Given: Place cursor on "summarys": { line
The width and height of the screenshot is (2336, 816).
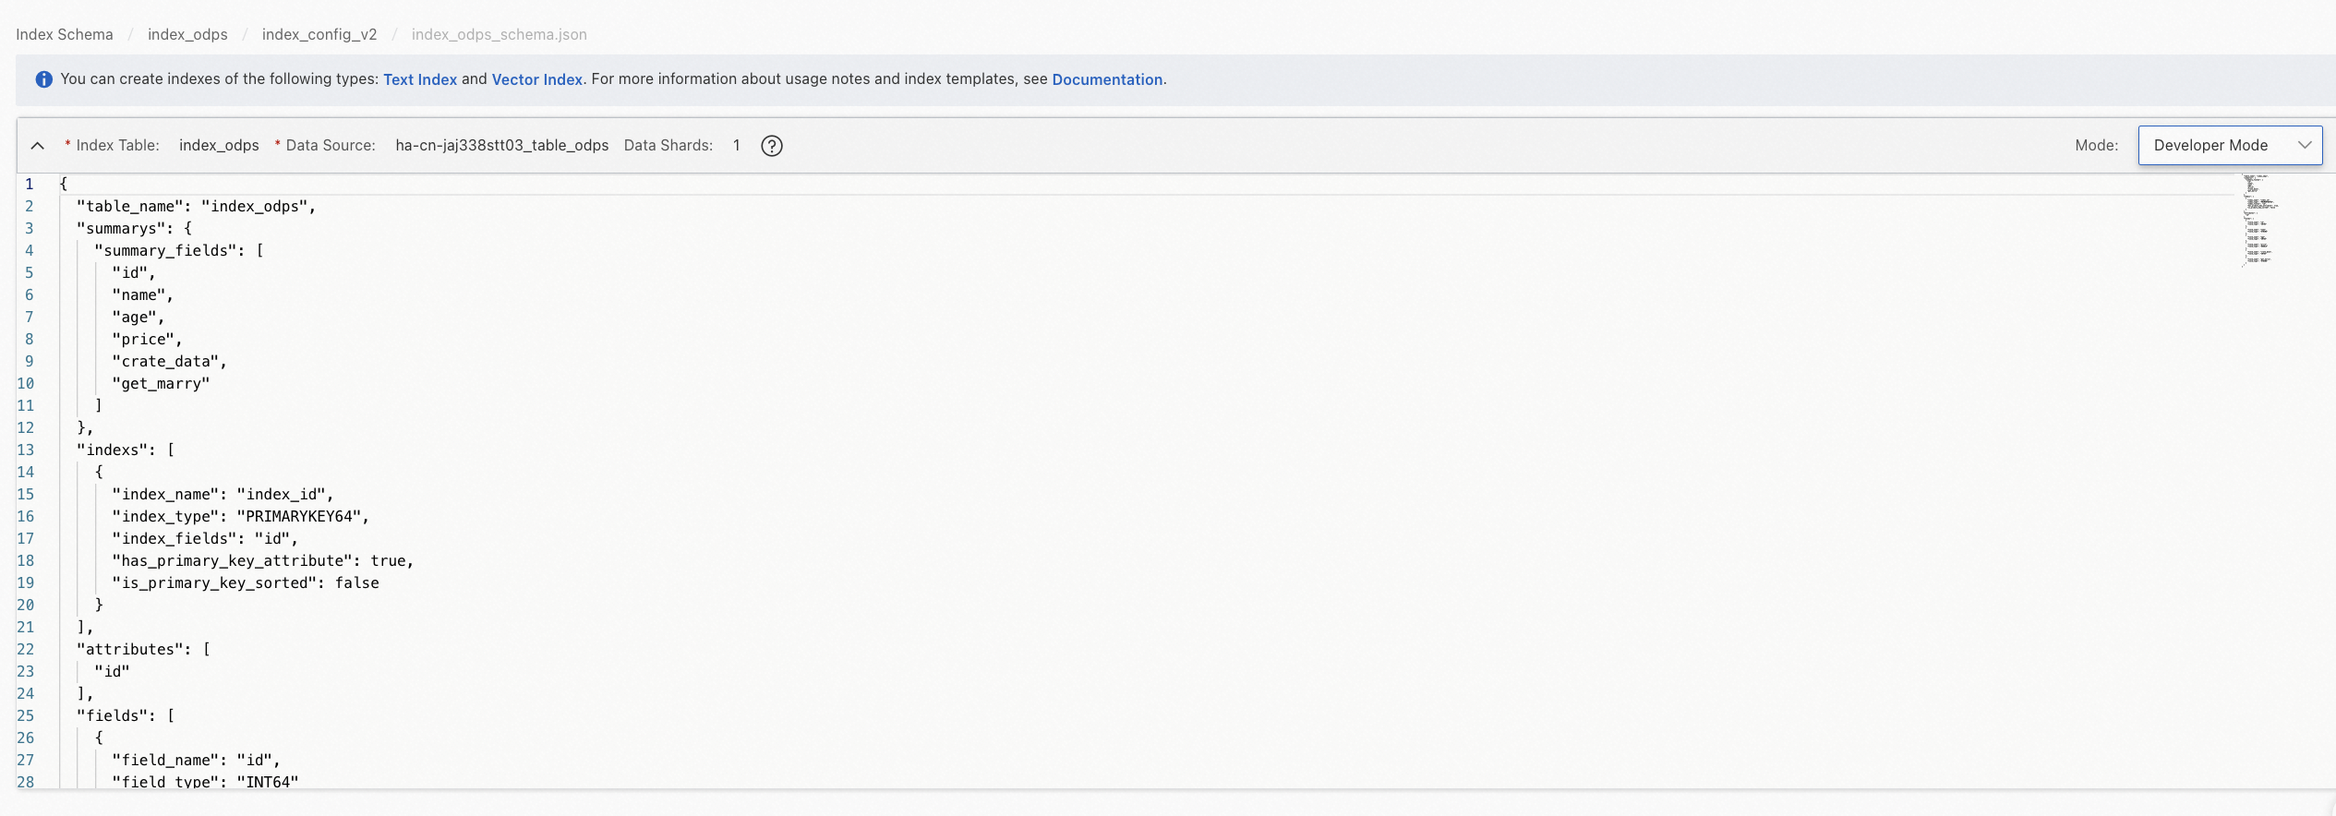Looking at the screenshot, I should pyautogui.click(x=135, y=228).
